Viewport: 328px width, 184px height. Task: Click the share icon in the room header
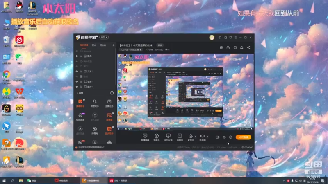248,47
